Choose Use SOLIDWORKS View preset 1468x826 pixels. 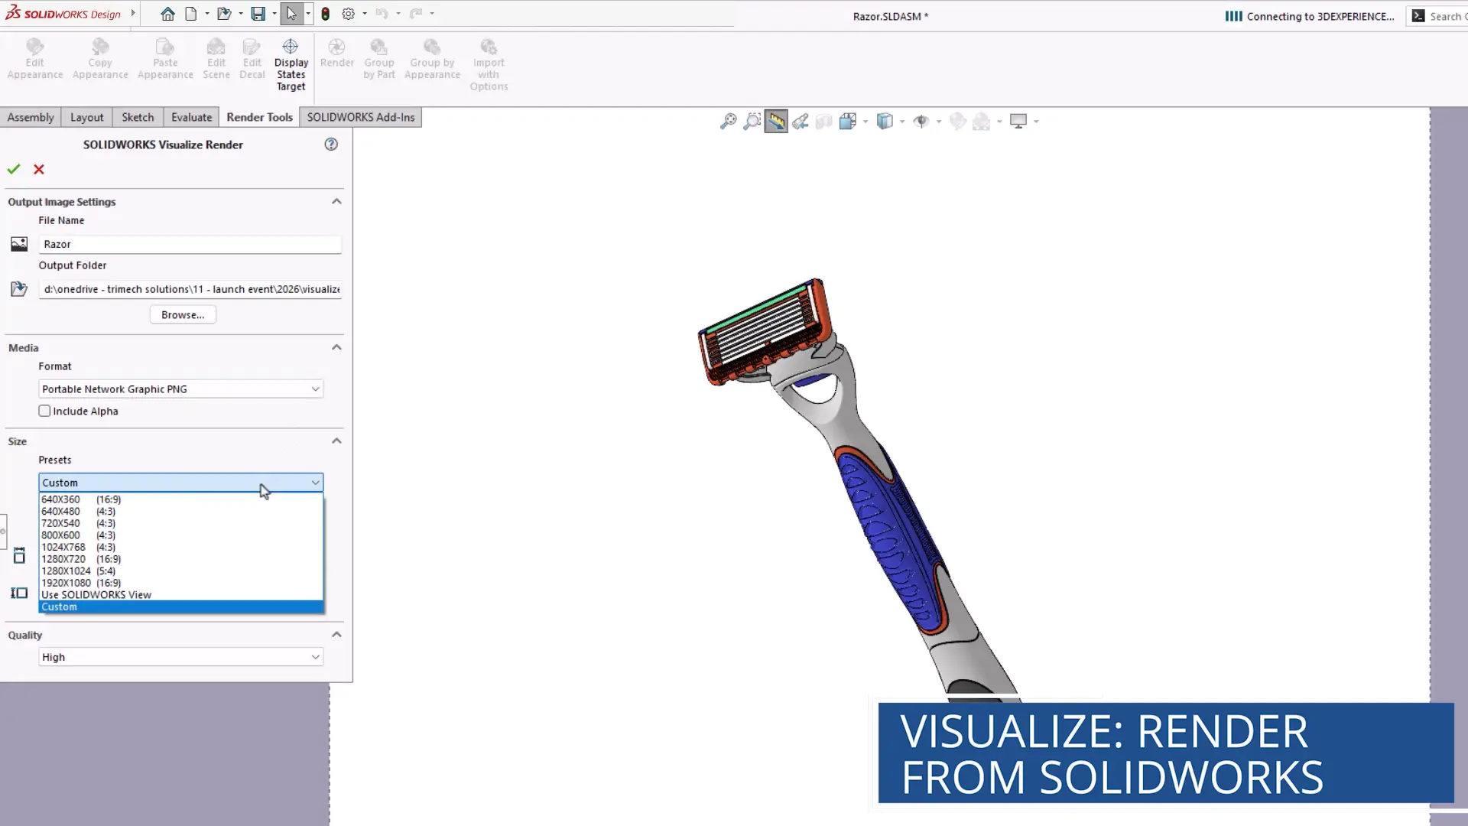point(181,594)
